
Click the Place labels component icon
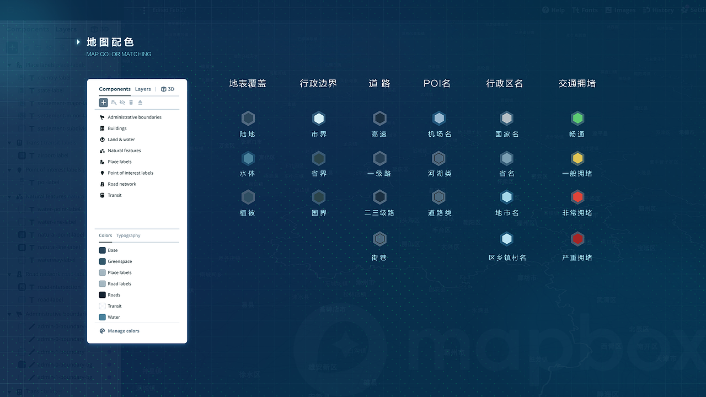103,162
